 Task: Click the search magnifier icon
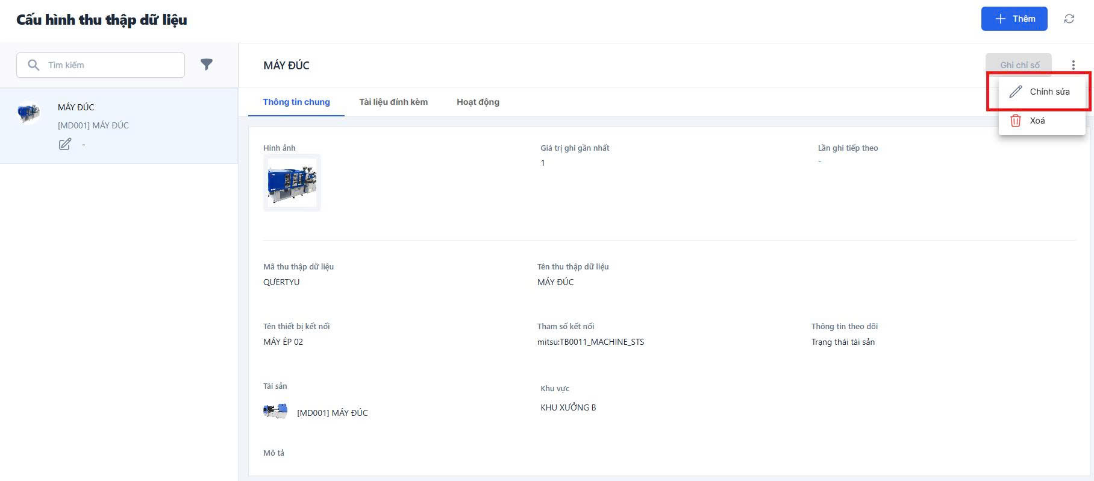(x=34, y=65)
